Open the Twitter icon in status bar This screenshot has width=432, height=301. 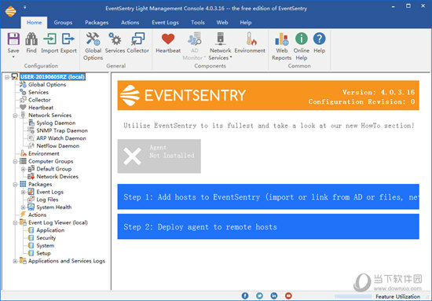259,295
